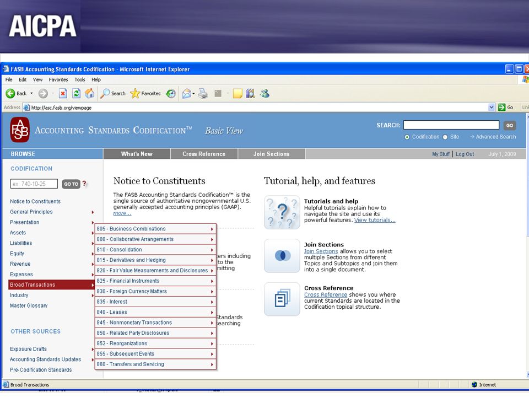Open the Mail button dropdown arrow

193,94
